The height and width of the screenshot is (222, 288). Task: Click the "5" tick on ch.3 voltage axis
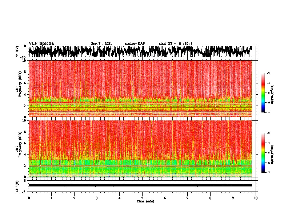coord(25,181)
